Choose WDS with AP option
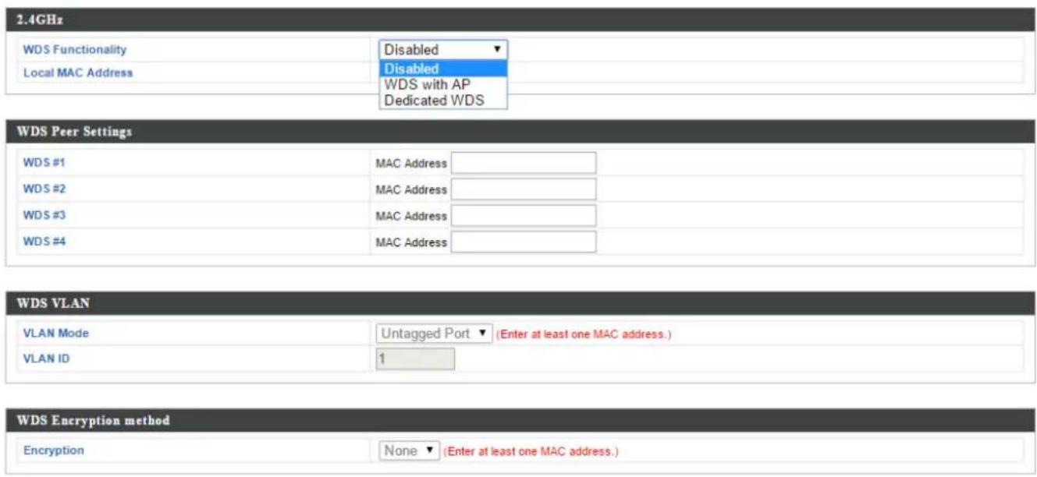Image resolution: width=1037 pixels, height=477 pixels. (443, 84)
